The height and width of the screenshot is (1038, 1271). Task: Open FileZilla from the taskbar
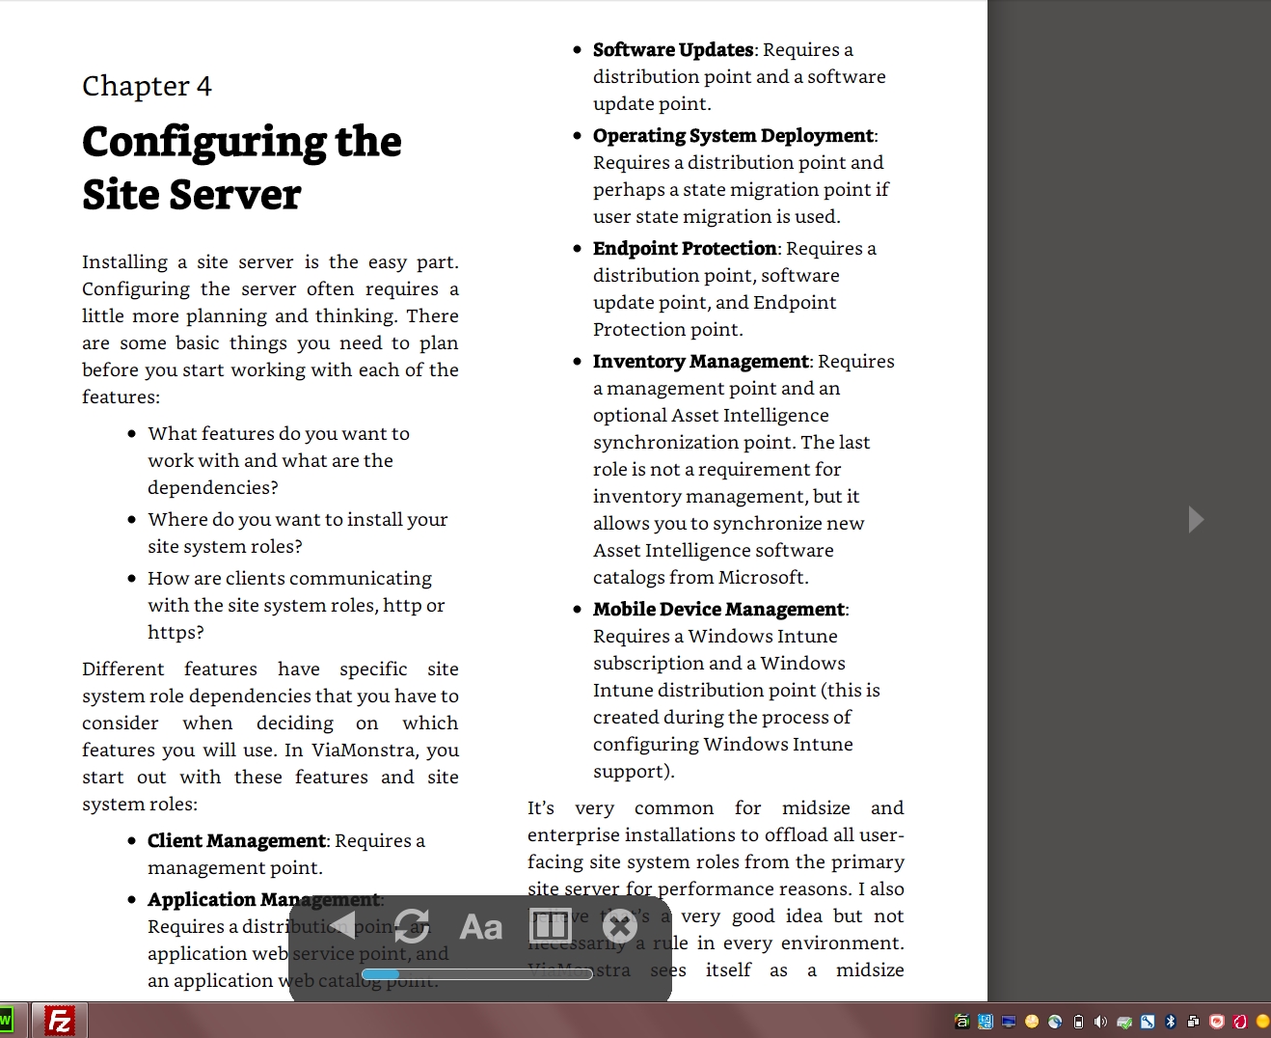point(60,1021)
